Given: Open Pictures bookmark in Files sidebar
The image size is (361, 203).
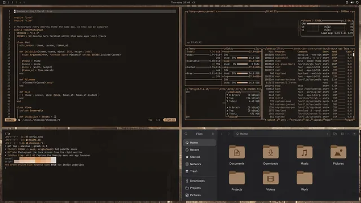Looking at the screenshot, I should tap(199, 195).
